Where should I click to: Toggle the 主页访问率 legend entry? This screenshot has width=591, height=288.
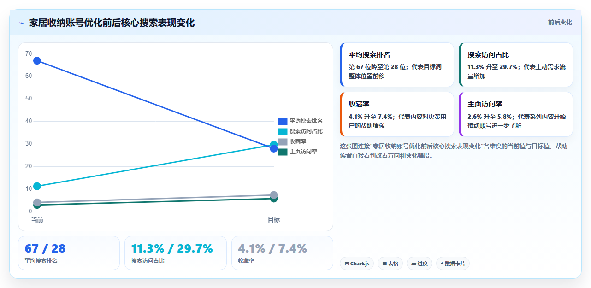pyautogui.click(x=297, y=152)
